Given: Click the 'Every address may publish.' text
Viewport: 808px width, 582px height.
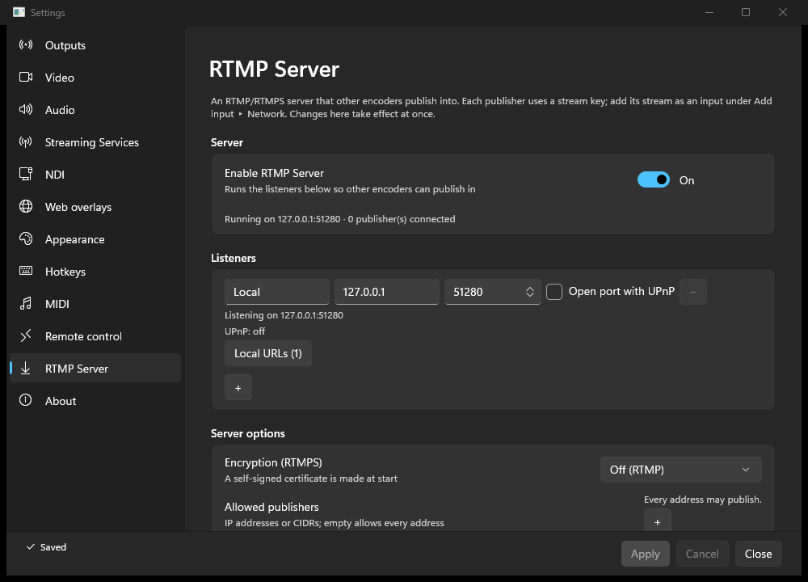Looking at the screenshot, I should pyautogui.click(x=703, y=499).
